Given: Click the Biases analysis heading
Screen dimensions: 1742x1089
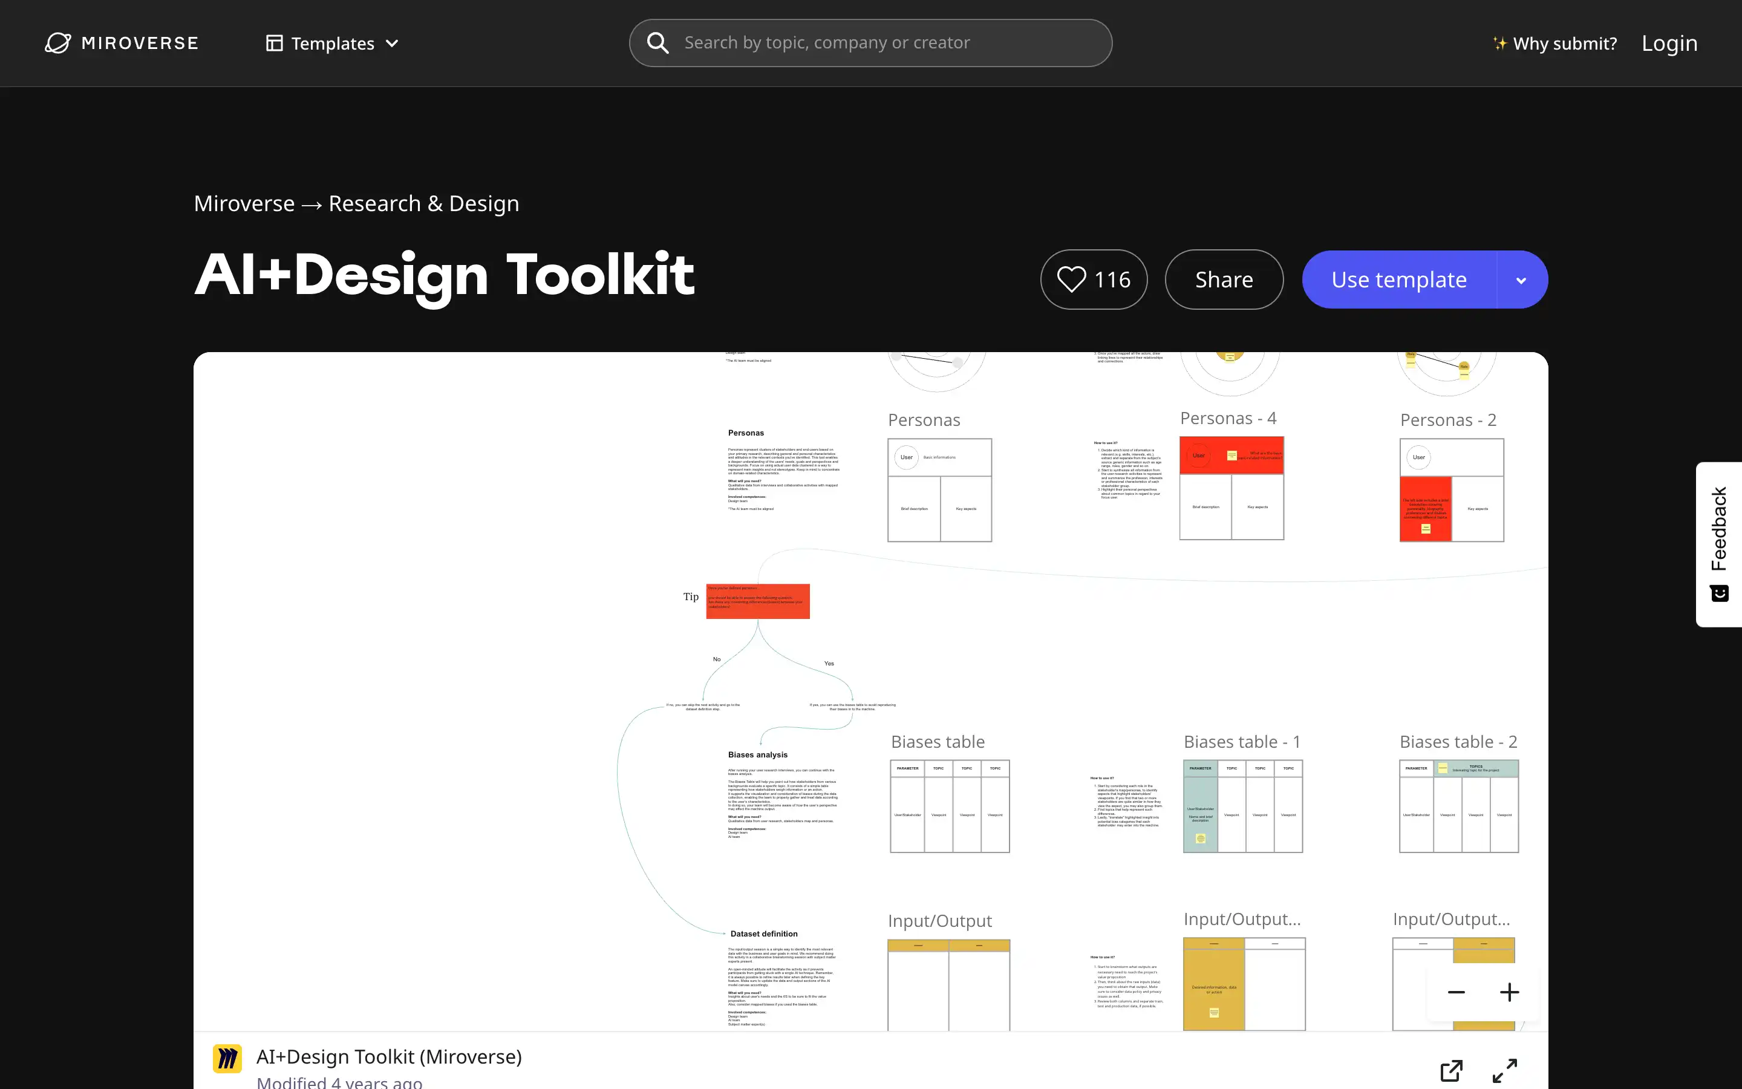Looking at the screenshot, I should point(757,755).
